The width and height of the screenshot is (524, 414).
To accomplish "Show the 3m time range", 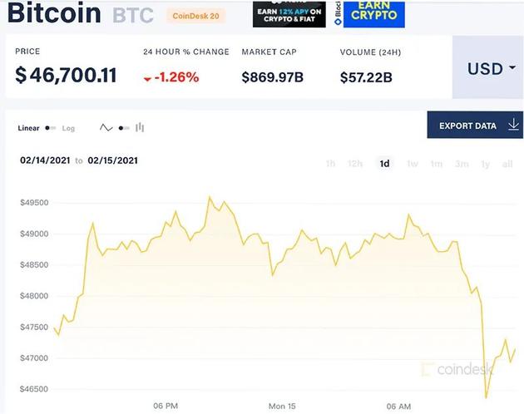I will [462, 164].
